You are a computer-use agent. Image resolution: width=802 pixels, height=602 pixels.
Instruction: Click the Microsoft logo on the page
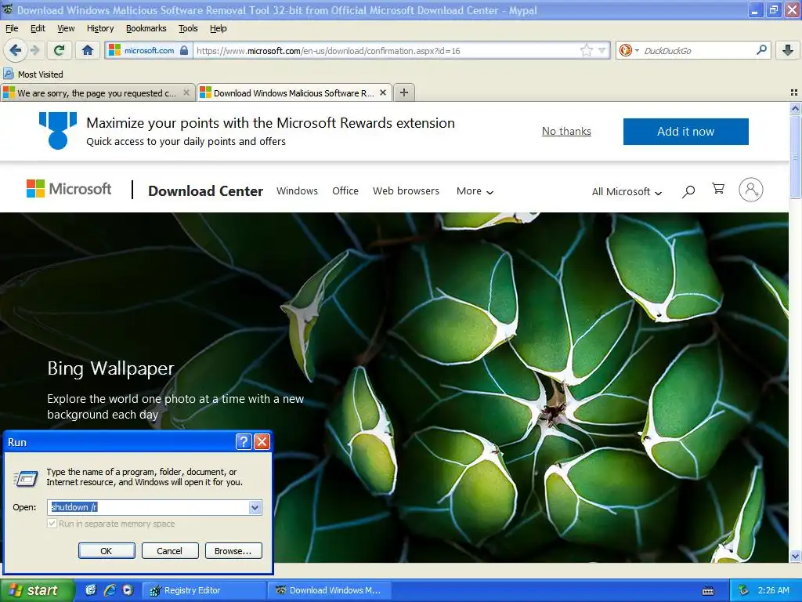coord(69,189)
